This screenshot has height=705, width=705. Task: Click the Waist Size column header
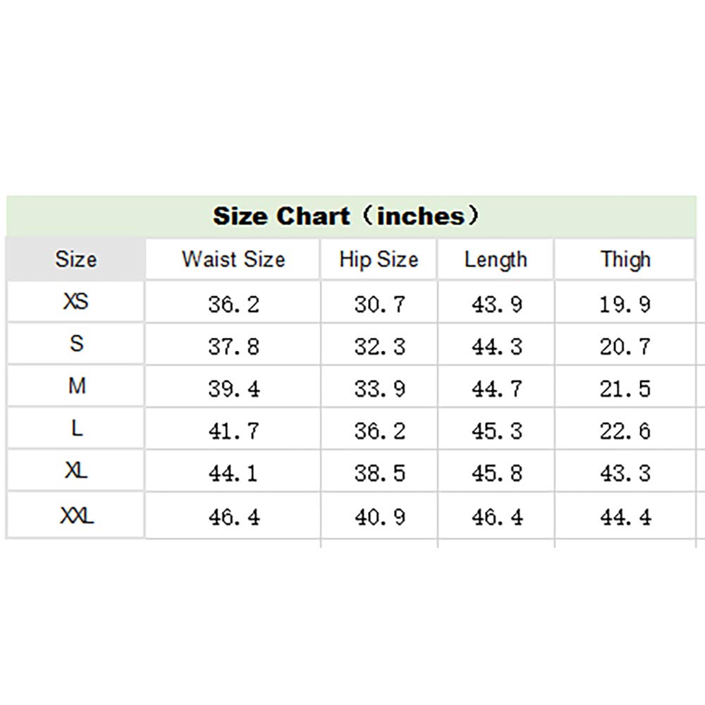(233, 259)
